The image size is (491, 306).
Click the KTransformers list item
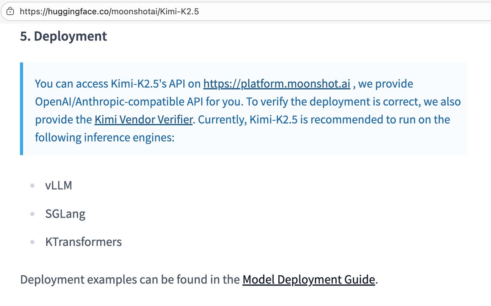[83, 242]
